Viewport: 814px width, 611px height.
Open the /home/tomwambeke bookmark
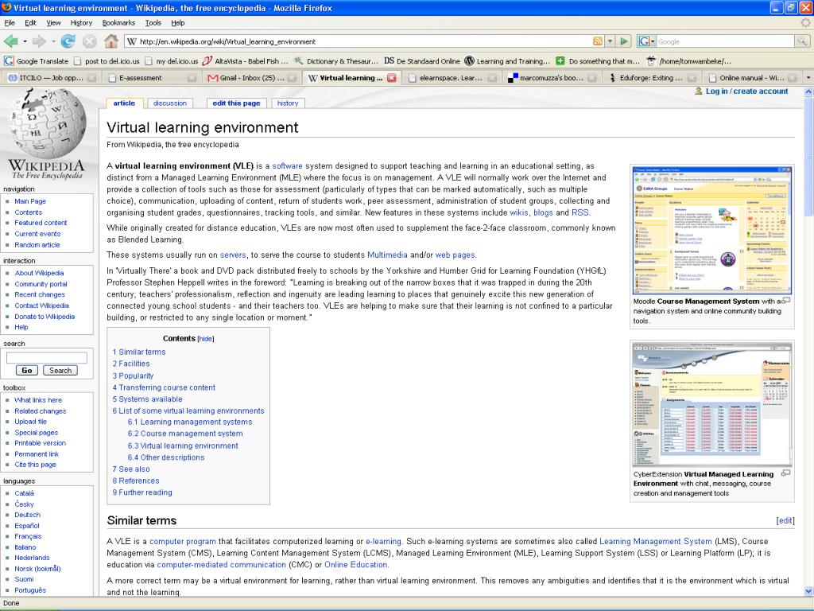(x=688, y=60)
